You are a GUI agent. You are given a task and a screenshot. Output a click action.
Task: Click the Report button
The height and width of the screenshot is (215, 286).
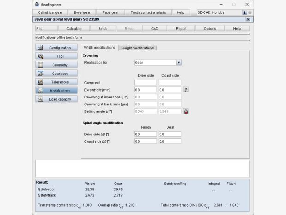pyautogui.click(x=181, y=29)
